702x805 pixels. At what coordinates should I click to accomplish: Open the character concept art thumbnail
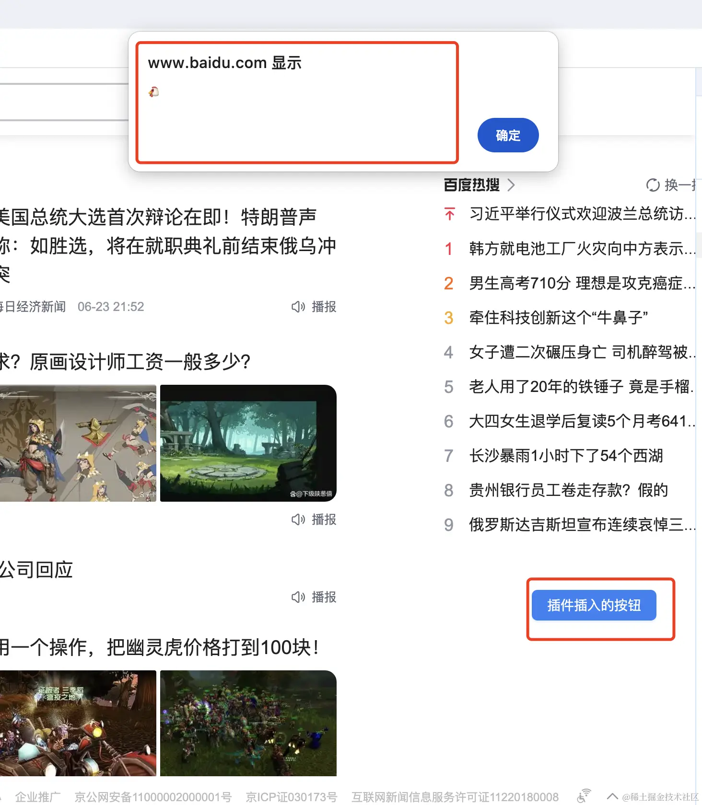click(78, 443)
